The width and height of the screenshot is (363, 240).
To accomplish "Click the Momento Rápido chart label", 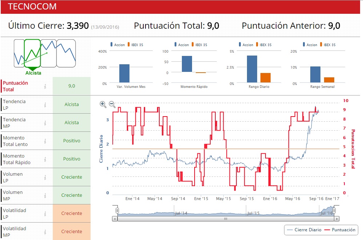I will click(x=194, y=87).
